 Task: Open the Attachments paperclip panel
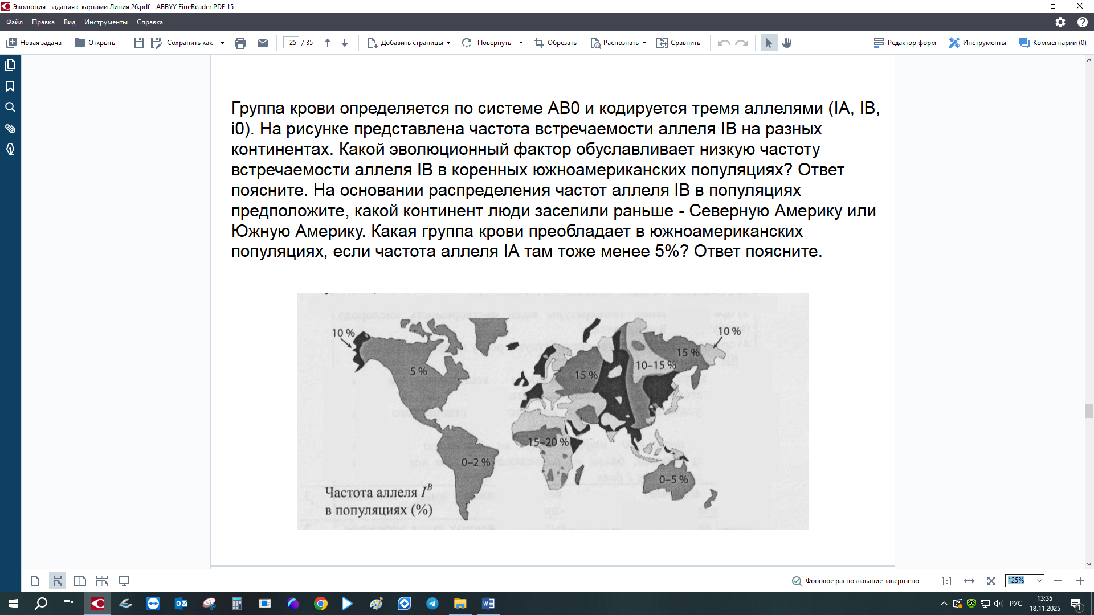(x=10, y=128)
